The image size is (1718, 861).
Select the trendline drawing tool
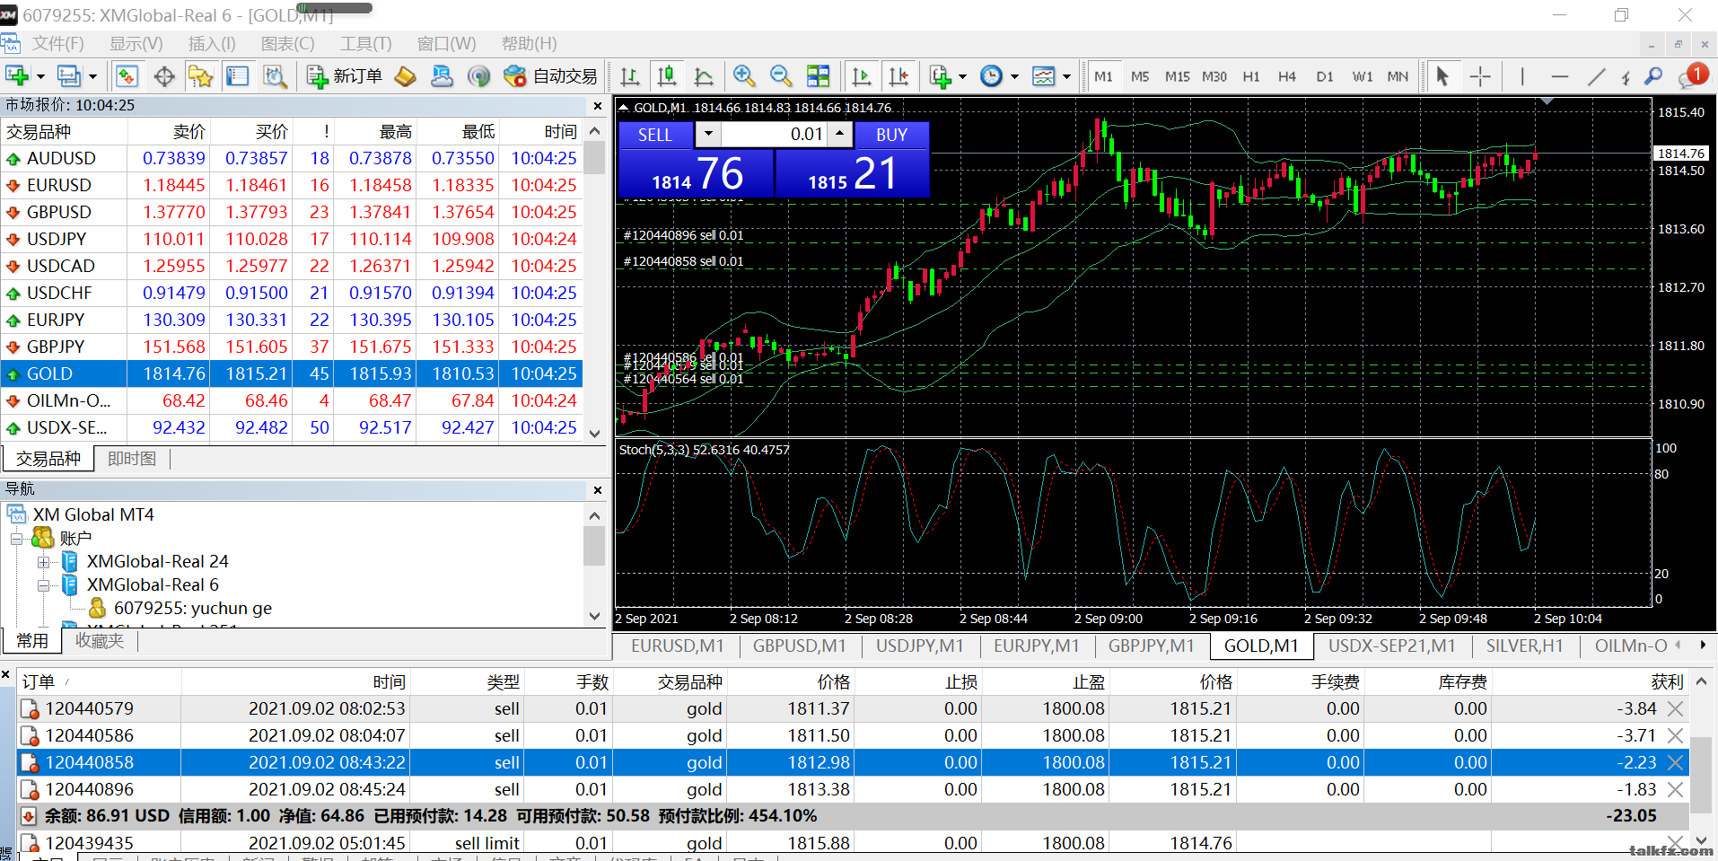(1596, 76)
